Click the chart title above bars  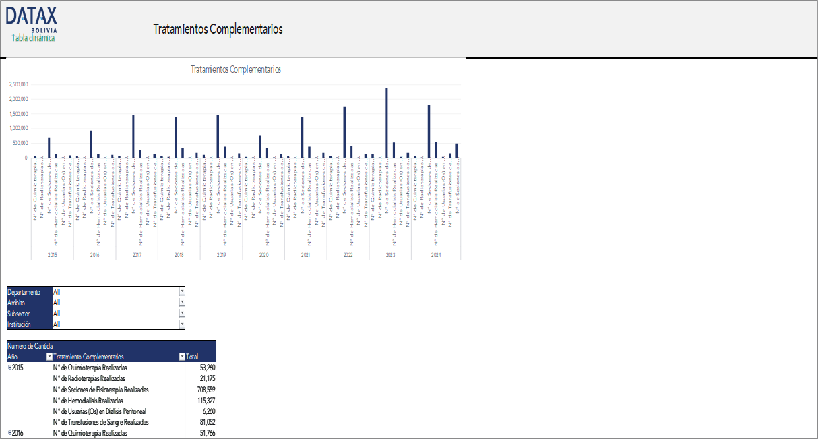coord(235,69)
